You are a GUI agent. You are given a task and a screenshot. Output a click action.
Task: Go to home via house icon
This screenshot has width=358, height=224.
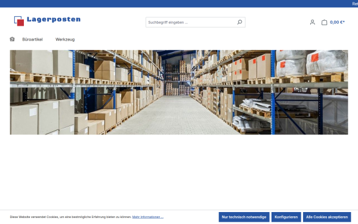click(x=12, y=39)
